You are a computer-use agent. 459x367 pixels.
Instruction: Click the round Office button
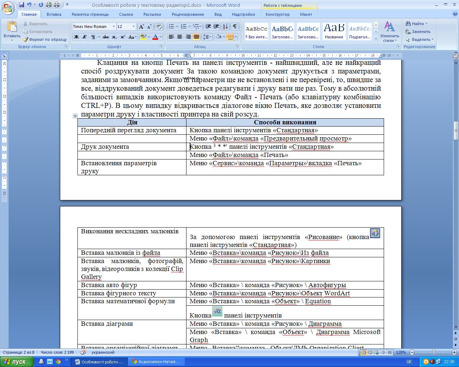click(8, 7)
